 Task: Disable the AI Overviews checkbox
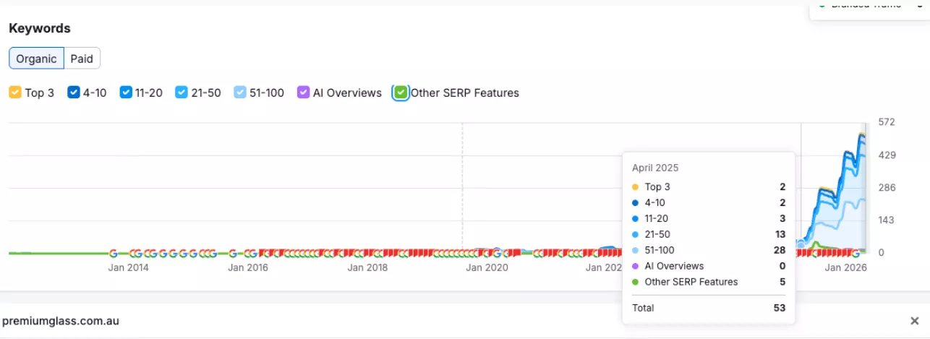click(x=303, y=93)
